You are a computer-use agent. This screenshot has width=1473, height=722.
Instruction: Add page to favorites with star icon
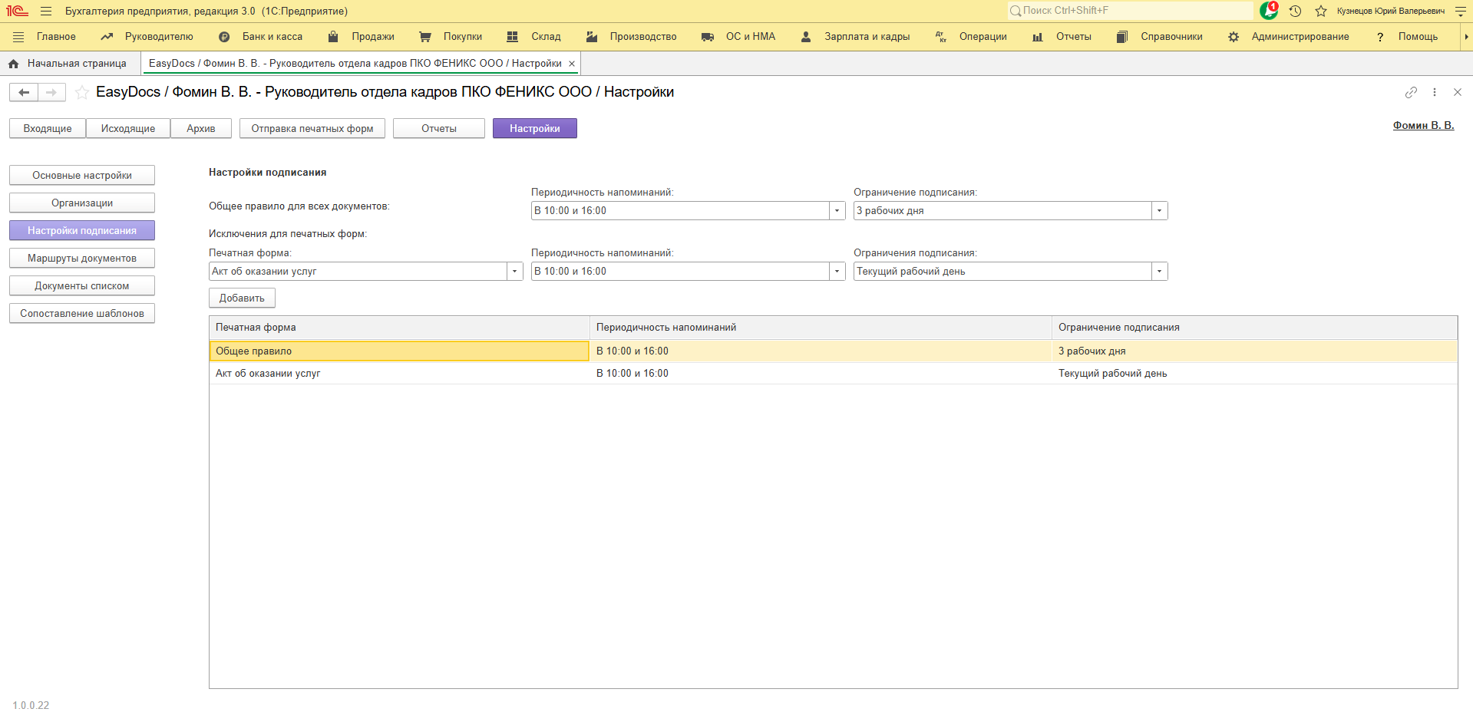tap(82, 93)
